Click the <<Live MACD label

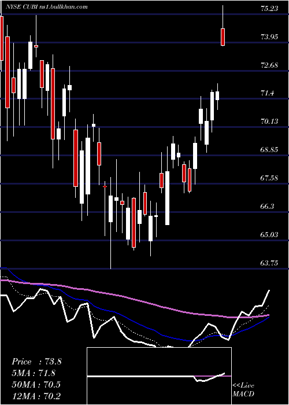tap(243, 390)
